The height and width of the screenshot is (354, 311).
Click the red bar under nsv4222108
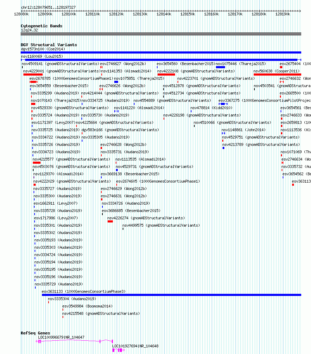pos(166,75)
